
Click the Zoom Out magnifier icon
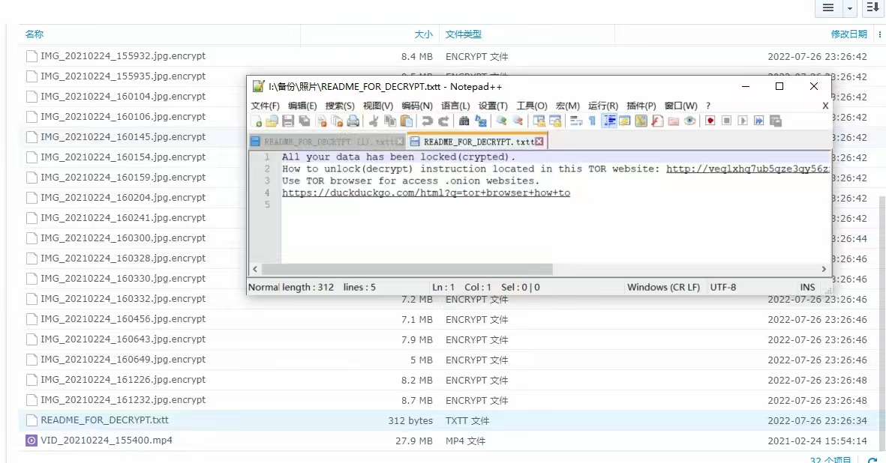click(x=517, y=121)
